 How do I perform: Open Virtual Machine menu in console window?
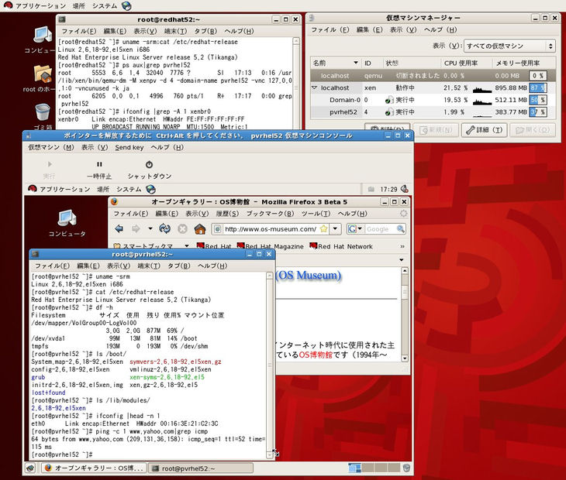[51, 147]
